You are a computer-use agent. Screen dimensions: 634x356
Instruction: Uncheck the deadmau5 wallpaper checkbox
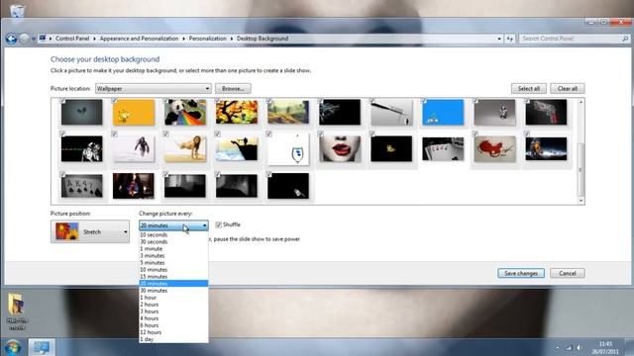pyautogui.click(x=475, y=133)
